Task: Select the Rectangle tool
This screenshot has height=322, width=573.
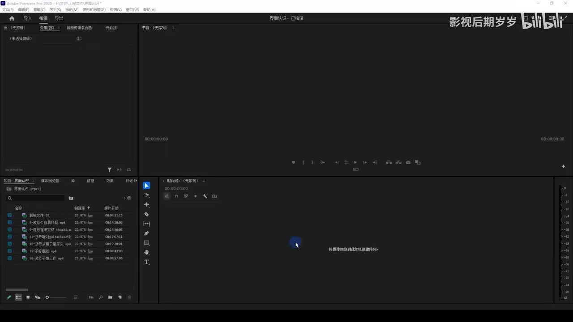Action: pos(146,243)
